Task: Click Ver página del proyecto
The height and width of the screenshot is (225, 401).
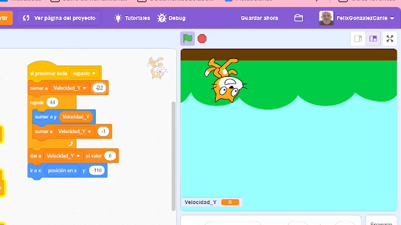Action: (x=59, y=18)
